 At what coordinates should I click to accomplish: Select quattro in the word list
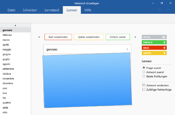point(15,103)
